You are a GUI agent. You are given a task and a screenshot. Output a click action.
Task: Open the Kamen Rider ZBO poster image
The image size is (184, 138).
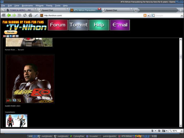pos(30,79)
